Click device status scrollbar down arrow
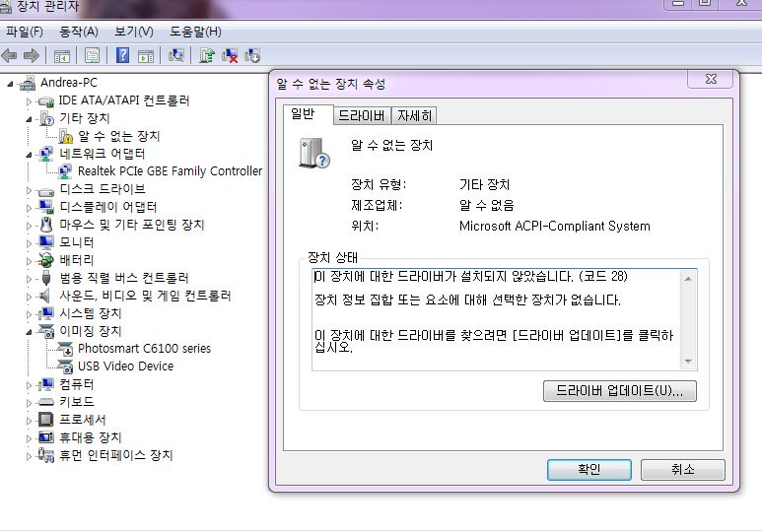762x532 pixels. tap(688, 361)
